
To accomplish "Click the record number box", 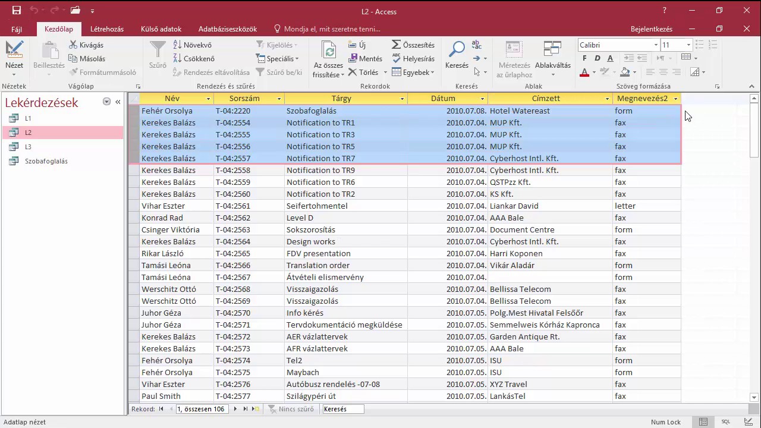I will (203, 409).
